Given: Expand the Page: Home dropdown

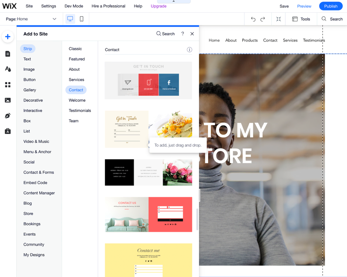Looking at the screenshot, I should (31, 19).
